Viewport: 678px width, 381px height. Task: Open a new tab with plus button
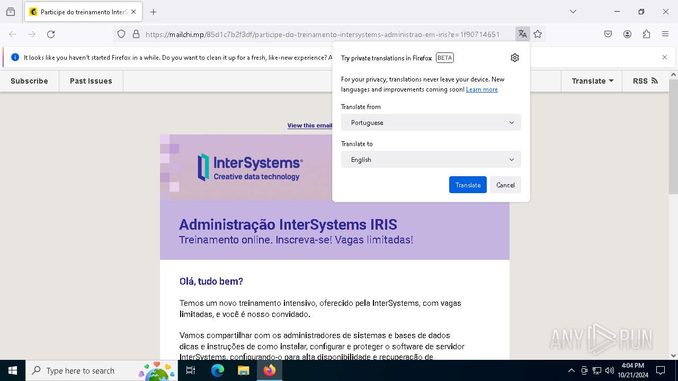pos(154,12)
